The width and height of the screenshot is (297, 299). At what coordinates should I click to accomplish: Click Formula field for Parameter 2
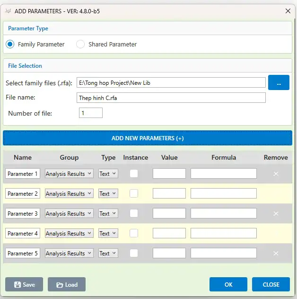coord(224,193)
